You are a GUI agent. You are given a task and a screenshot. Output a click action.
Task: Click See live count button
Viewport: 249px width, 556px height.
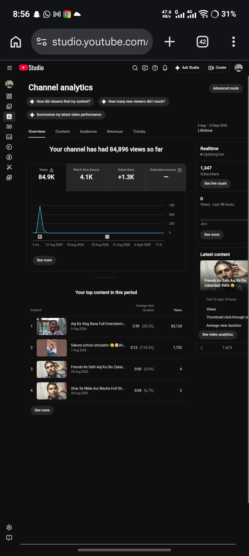click(x=215, y=184)
